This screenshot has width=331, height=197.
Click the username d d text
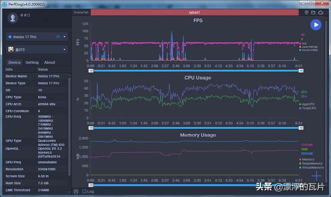click(x=23, y=15)
